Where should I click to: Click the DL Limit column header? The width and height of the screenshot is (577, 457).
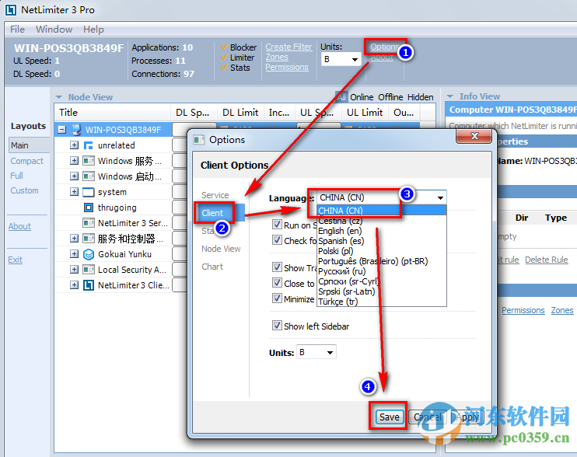click(240, 113)
